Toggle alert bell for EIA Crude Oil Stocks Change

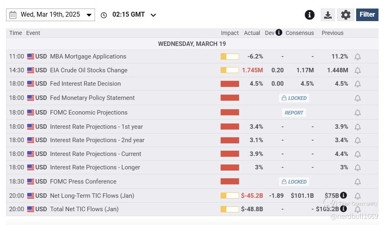(x=357, y=71)
